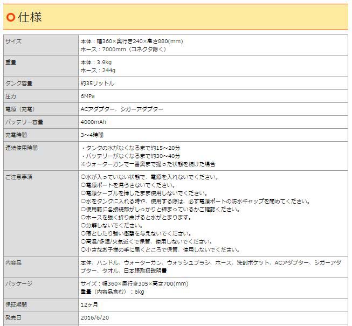Select the ご注意事項 row label
This screenshot has height=326, width=352.
[x=19, y=177]
